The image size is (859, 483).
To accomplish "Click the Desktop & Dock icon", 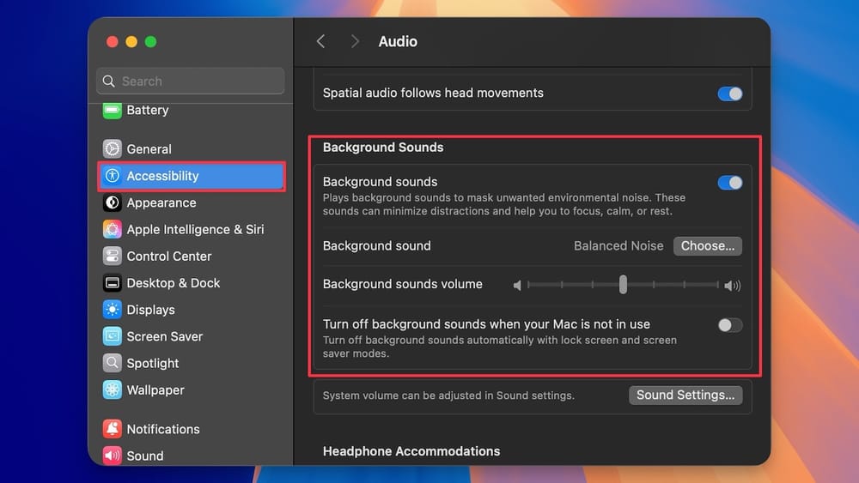I will [x=113, y=283].
